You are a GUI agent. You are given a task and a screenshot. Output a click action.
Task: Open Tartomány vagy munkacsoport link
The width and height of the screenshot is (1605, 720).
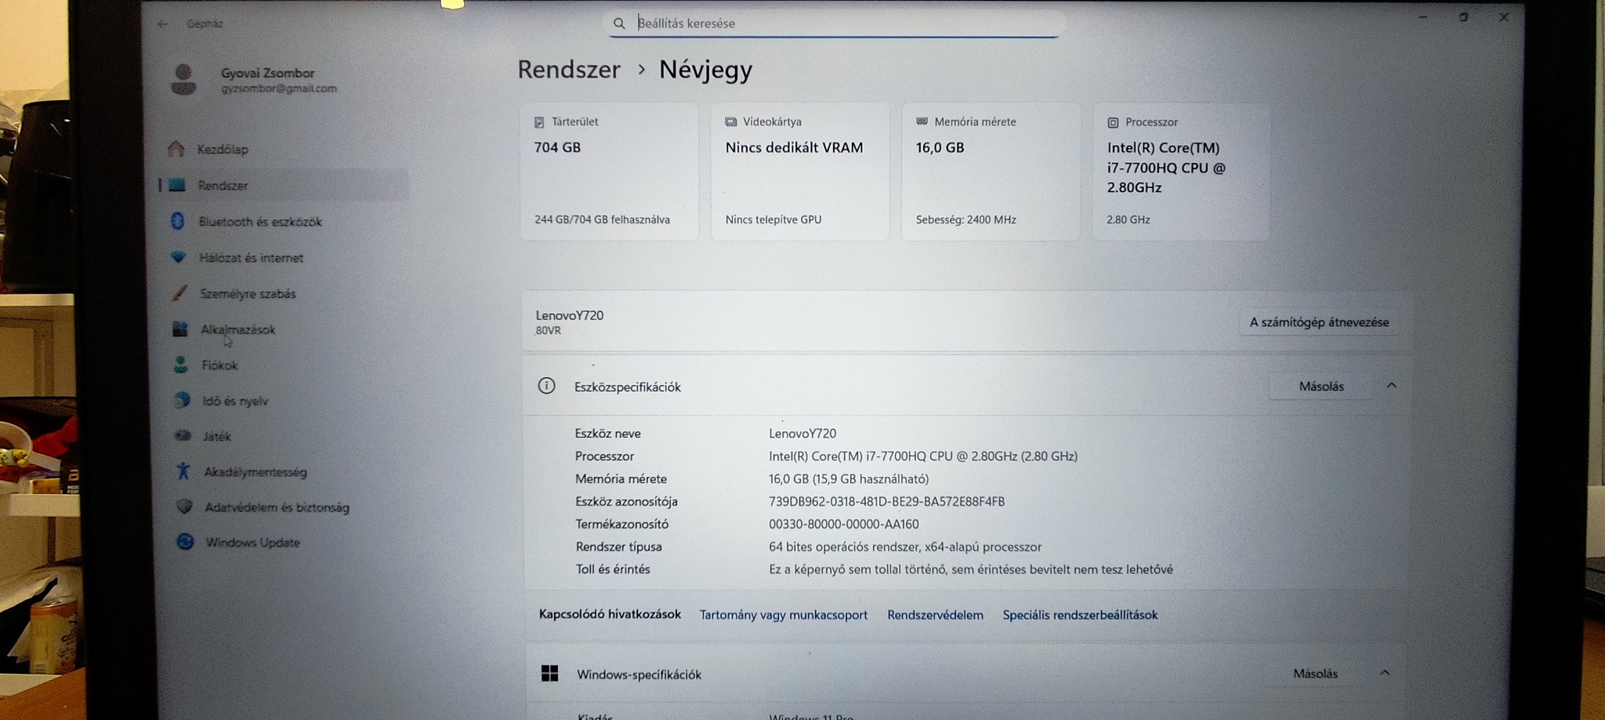coord(783,615)
